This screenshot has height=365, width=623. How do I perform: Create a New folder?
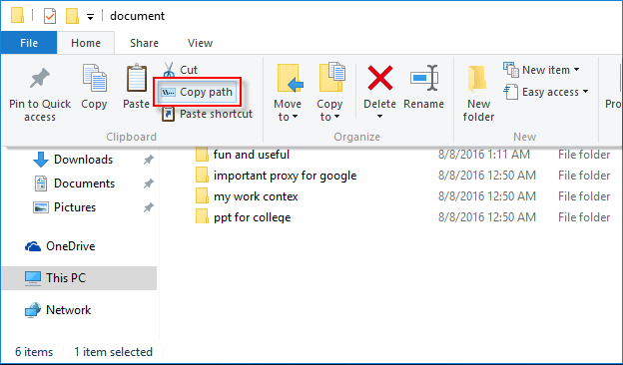tap(478, 93)
